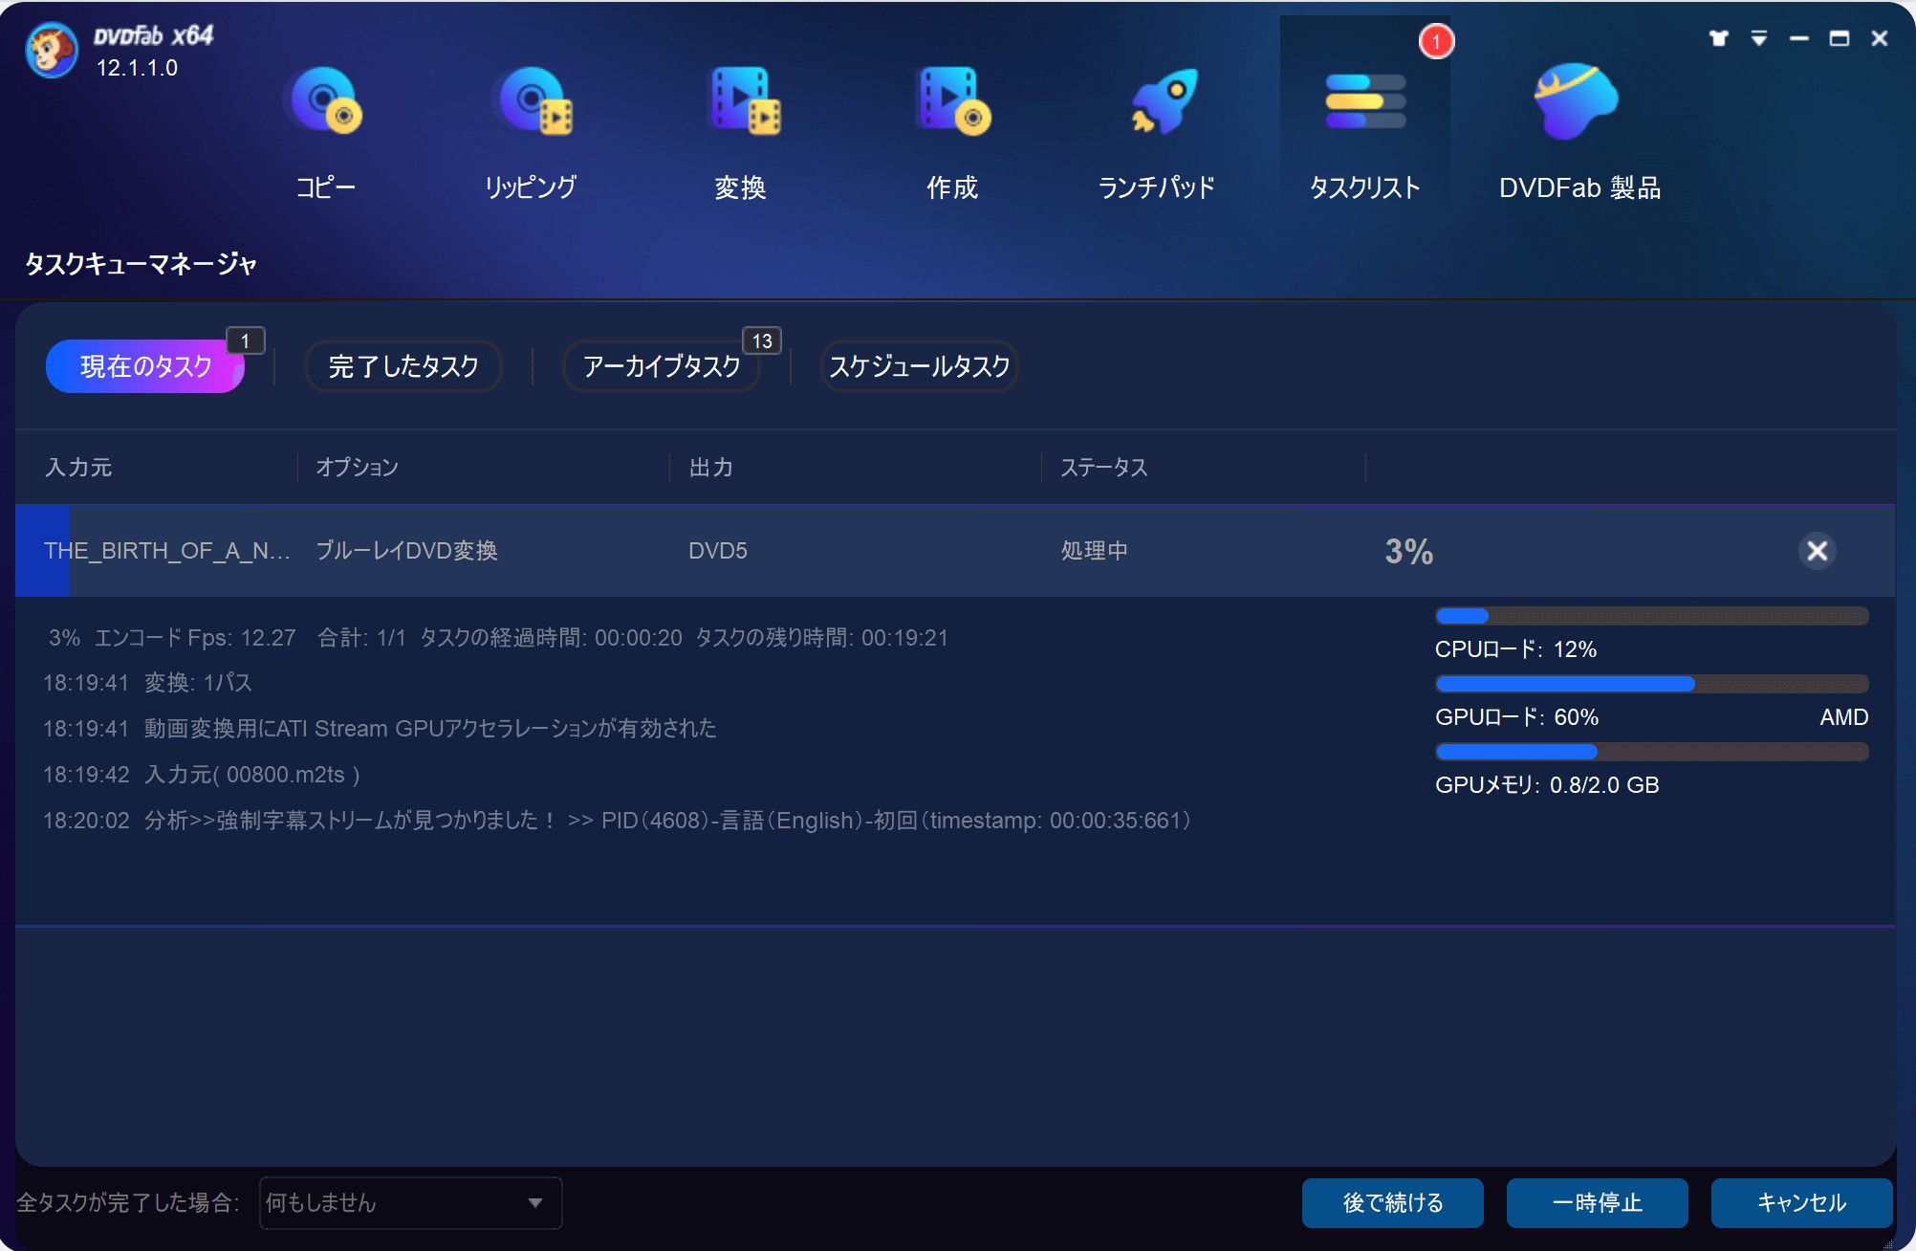Screen dimensions: 1916x1251
Task: Click the DVDFab monkey logo
Action: tap(52, 50)
